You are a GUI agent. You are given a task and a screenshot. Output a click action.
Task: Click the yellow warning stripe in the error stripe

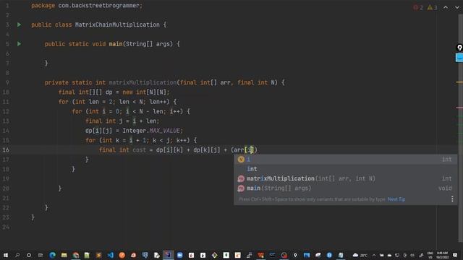click(x=459, y=82)
